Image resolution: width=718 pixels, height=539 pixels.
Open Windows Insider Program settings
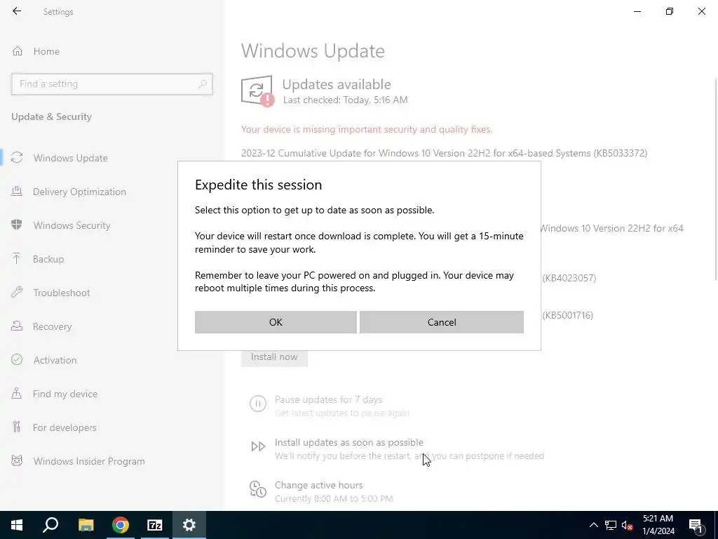tap(89, 461)
